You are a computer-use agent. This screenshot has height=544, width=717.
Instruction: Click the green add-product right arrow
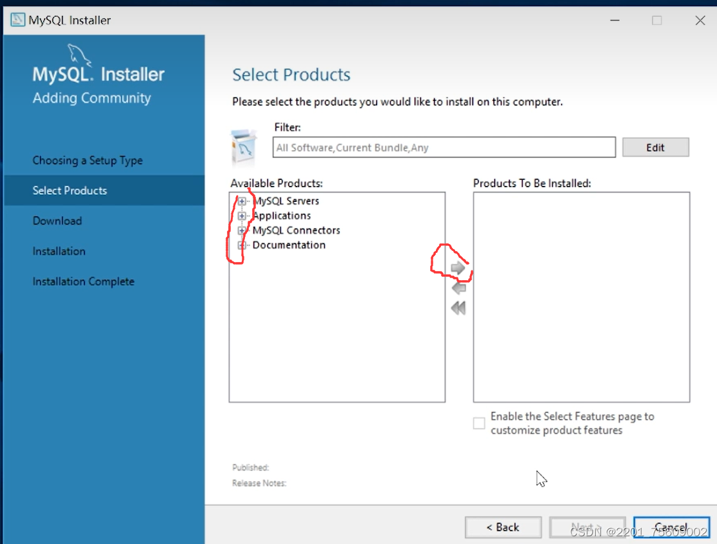[458, 268]
